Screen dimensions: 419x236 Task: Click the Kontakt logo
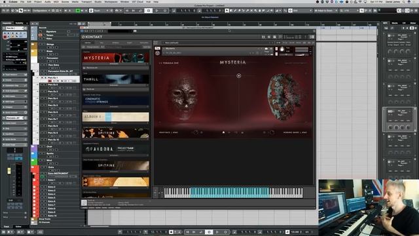pyautogui.click(x=92, y=37)
